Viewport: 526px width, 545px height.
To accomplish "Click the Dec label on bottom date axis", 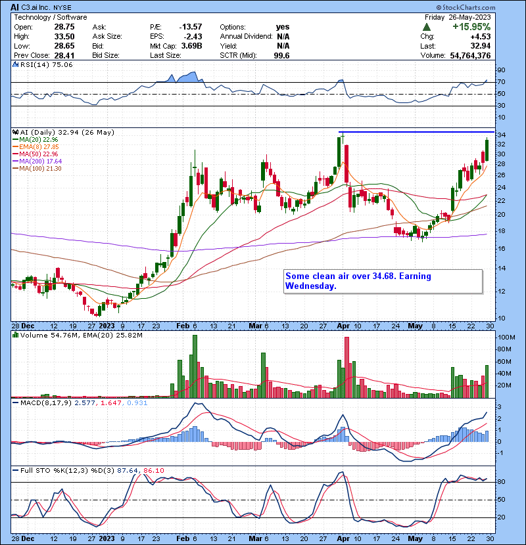I will [x=28, y=538].
